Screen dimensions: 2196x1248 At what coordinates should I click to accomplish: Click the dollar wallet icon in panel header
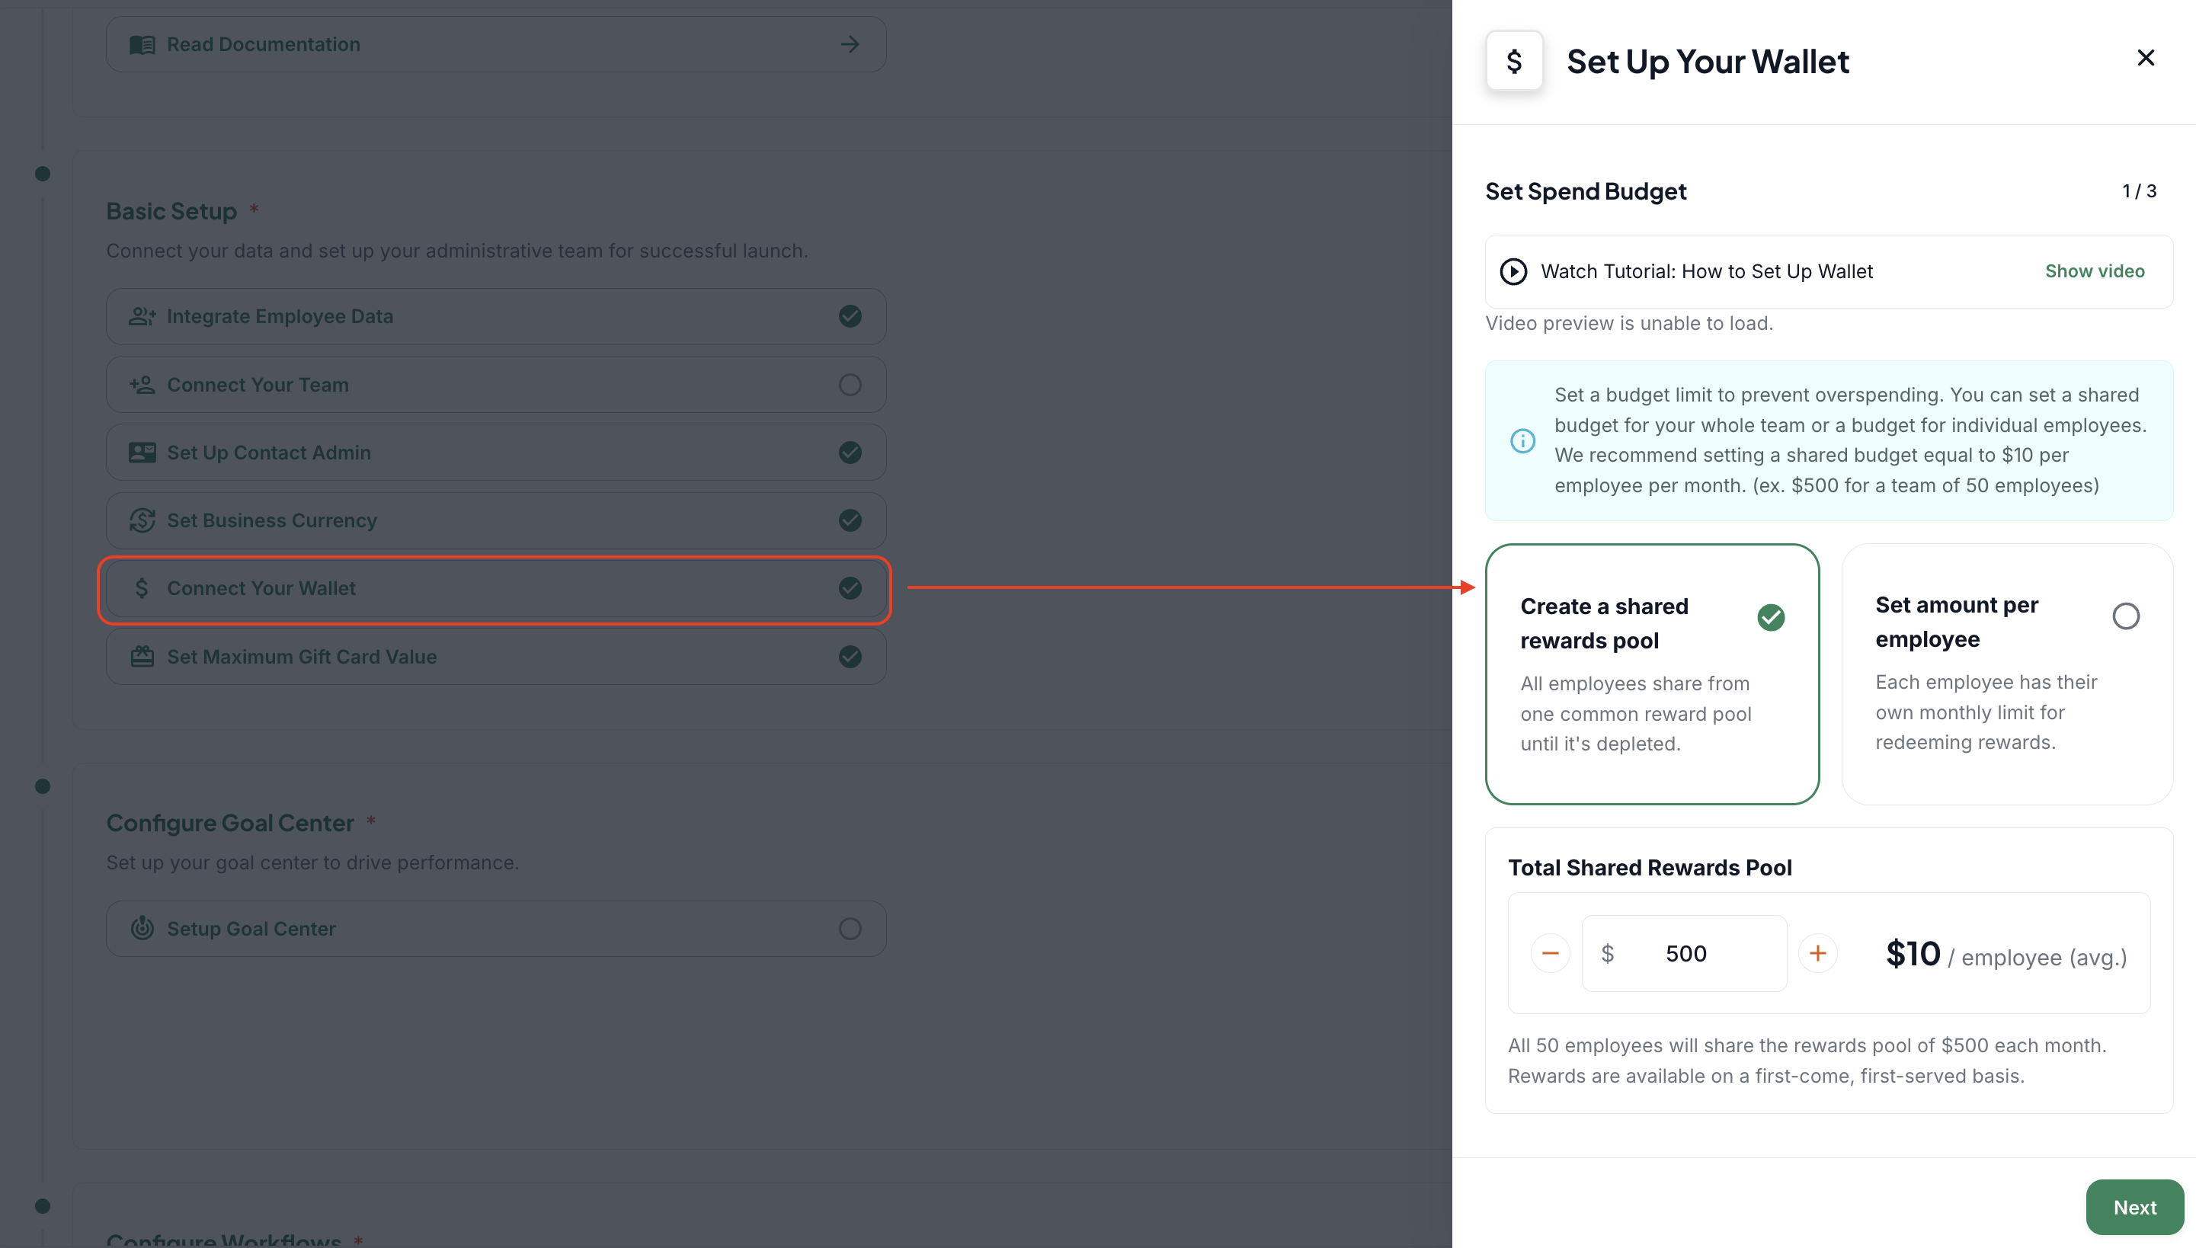click(x=1514, y=61)
